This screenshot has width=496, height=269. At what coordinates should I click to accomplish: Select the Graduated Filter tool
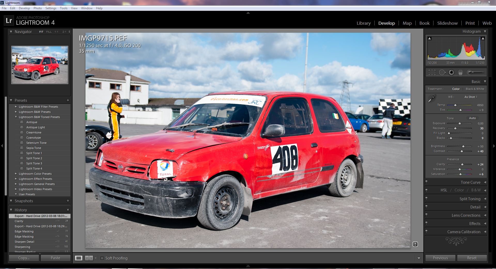tap(460, 72)
